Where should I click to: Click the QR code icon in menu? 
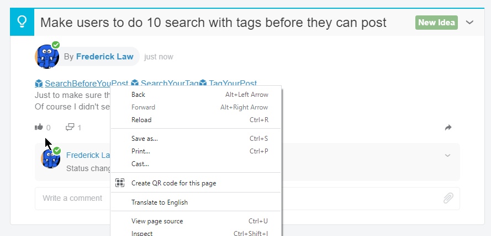pyautogui.click(x=120, y=183)
